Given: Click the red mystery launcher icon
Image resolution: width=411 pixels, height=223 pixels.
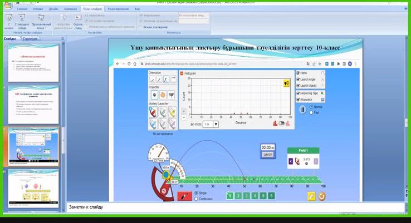Looking at the screenshot, I should pos(153,111).
